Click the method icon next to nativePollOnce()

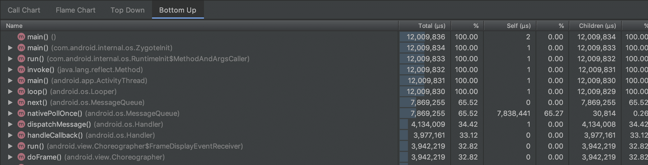[21, 113]
